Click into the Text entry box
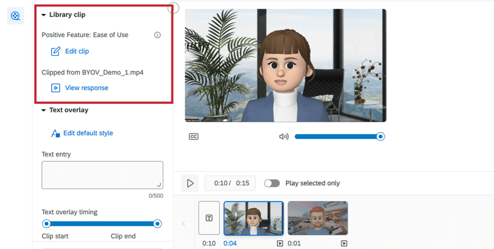The height and width of the screenshot is (249, 494). coord(102,175)
